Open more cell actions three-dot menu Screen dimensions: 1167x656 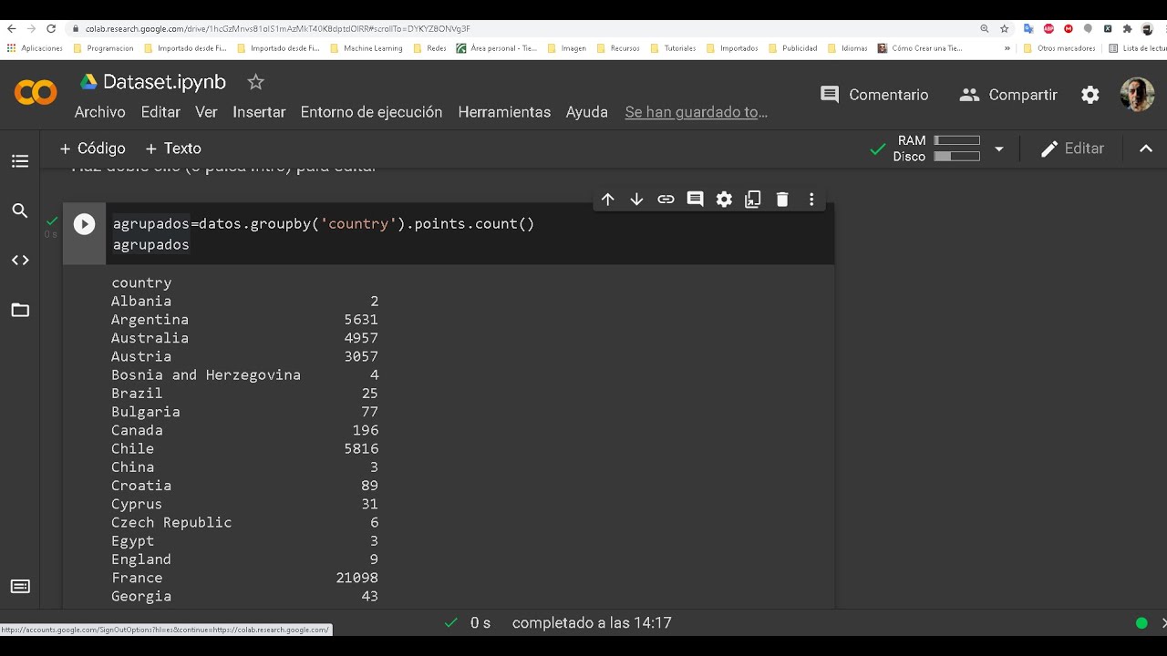pos(811,199)
